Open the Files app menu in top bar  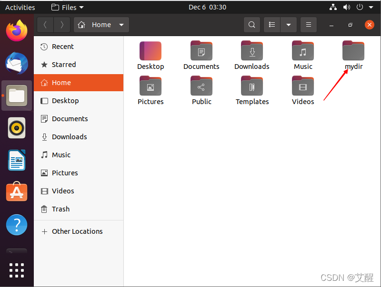pos(67,8)
